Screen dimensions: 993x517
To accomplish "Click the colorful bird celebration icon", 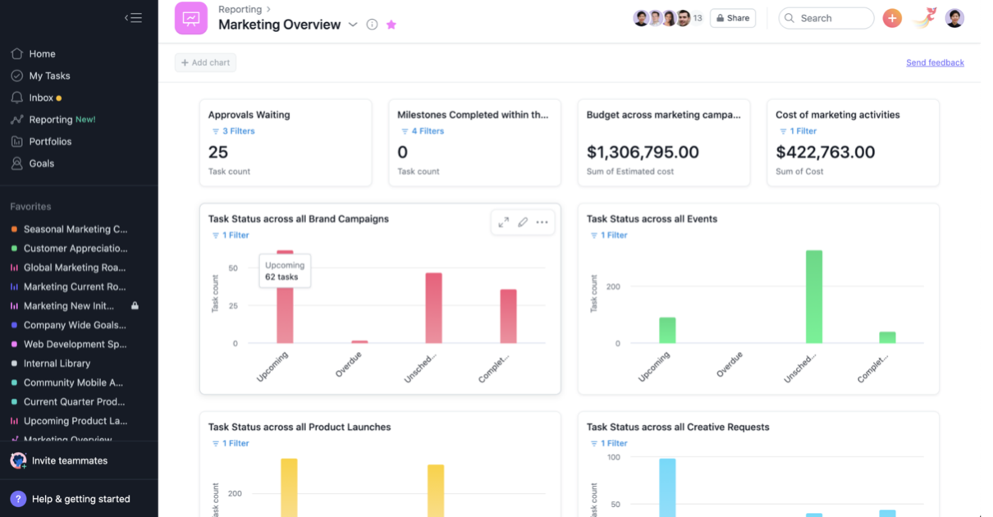I will (925, 17).
